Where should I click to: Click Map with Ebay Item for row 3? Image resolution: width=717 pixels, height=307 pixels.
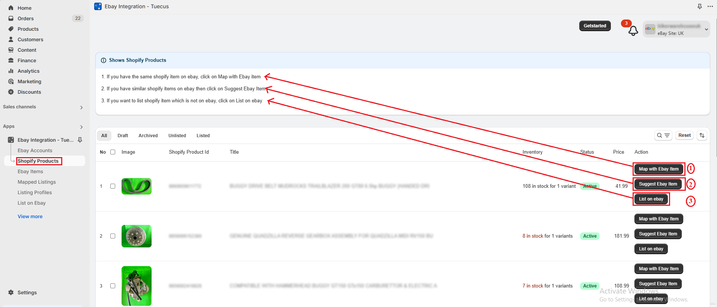click(x=658, y=269)
